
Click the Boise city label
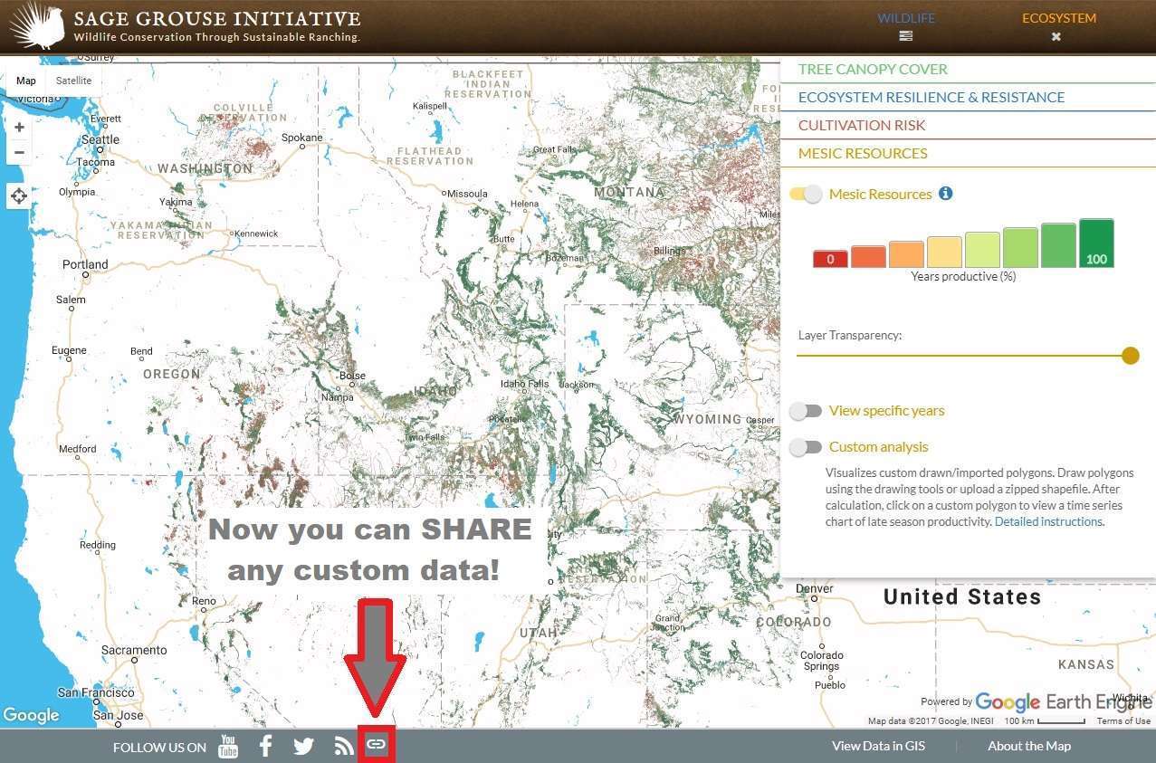[352, 377]
